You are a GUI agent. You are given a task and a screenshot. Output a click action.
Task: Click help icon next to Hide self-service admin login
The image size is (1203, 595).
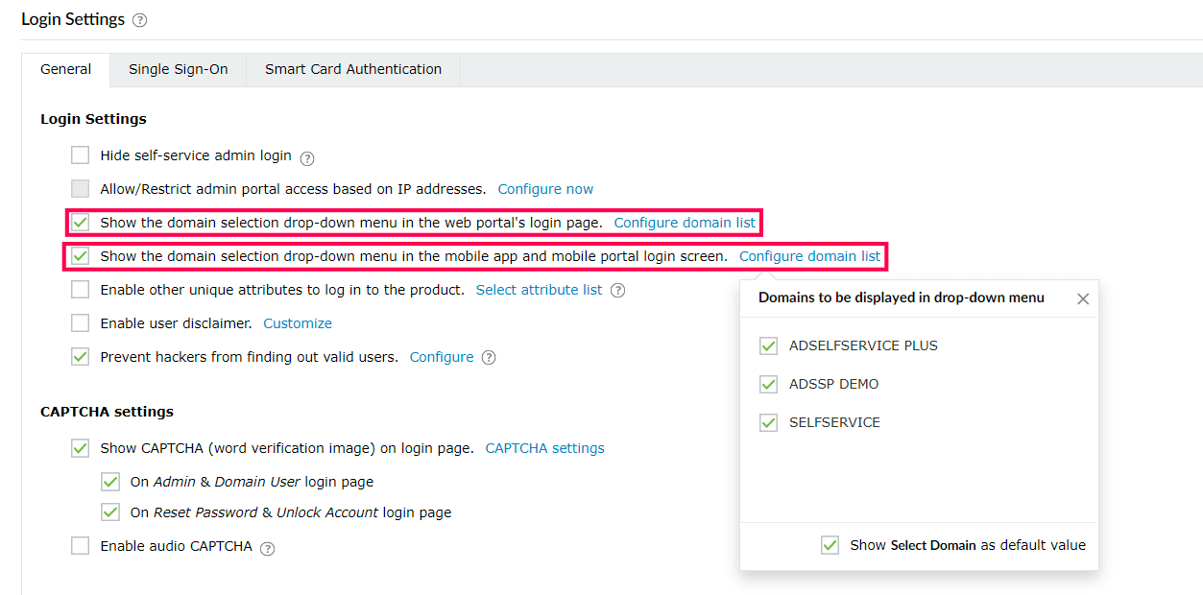pos(307,158)
